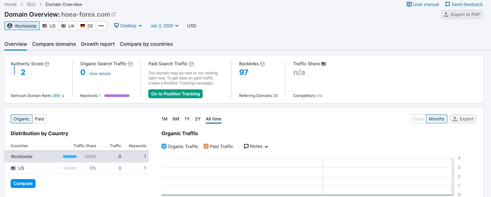Open the Overview tab
Screen dimensions: 491x197
tap(16, 44)
